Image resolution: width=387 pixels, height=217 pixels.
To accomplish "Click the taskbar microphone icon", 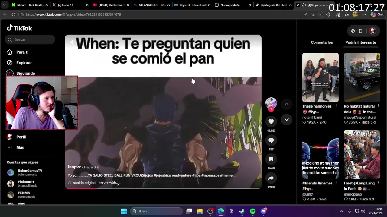I will click(x=350, y=211).
